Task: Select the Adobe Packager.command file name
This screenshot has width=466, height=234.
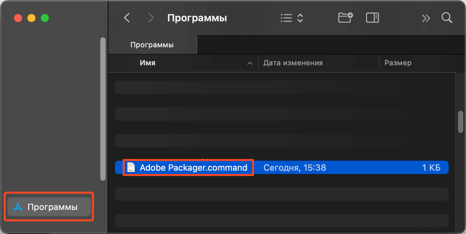Action: tap(194, 167)
